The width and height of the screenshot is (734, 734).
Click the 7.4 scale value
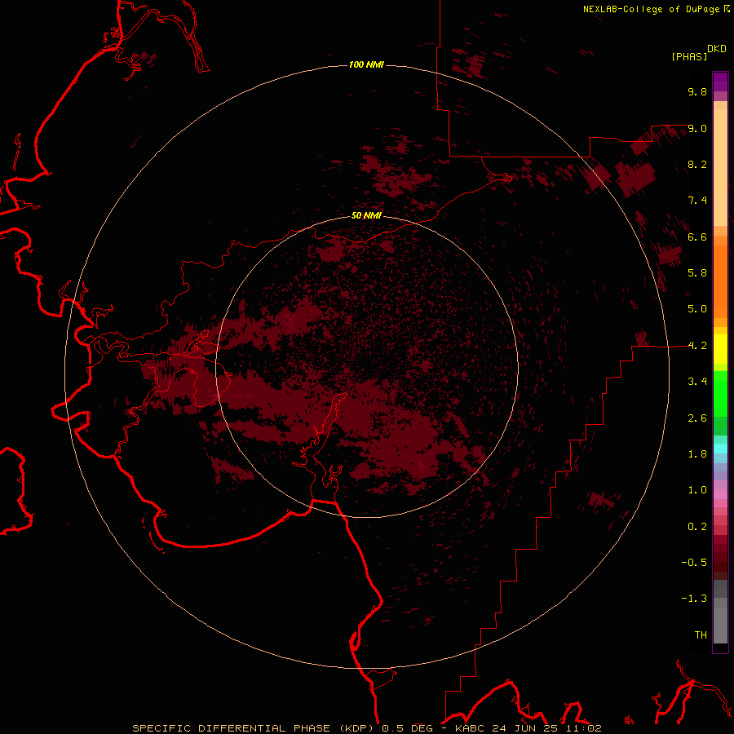click(x=697, y=201)
